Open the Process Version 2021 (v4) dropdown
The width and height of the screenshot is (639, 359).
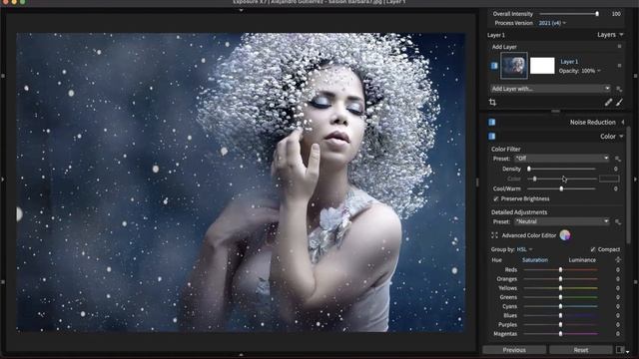(x=552, y=23)
